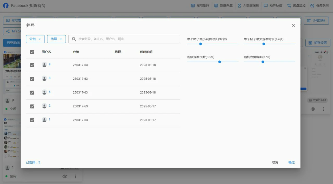Image resolution: width=333 pixels, height=184 pixels.
Task: Click the search magnifier icon
Action: [x=74, y=39]
